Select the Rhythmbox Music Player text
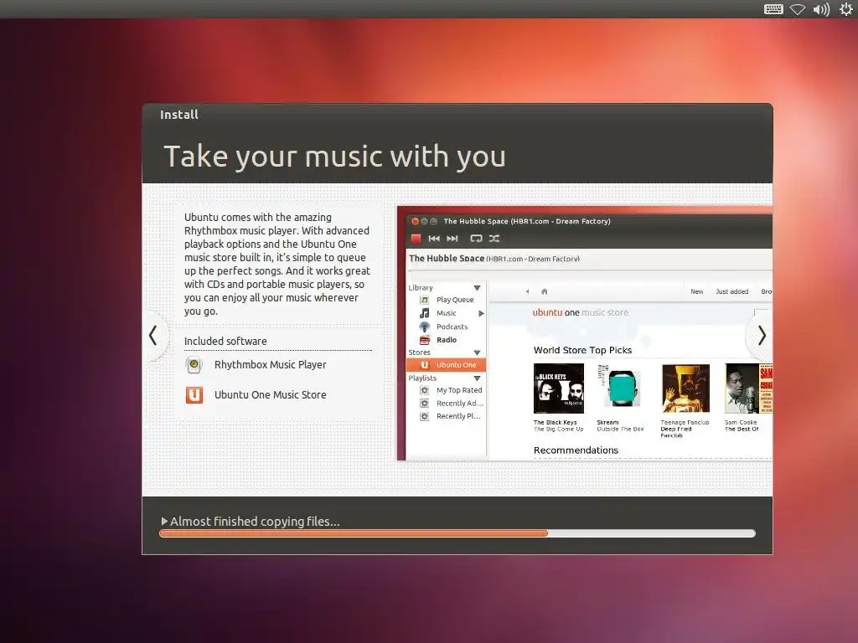The height and width of the screenshot is (643, 858). [x=271, y=365]
